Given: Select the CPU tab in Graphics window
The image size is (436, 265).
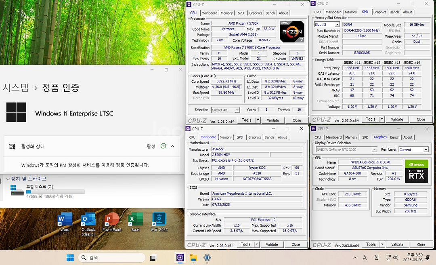Looking at the screenshot, I should click(318, 137).
